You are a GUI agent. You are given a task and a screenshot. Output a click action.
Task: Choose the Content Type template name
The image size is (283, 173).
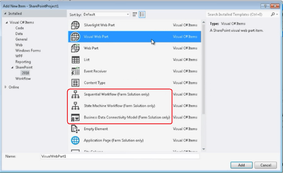click(x=95, y=83)
